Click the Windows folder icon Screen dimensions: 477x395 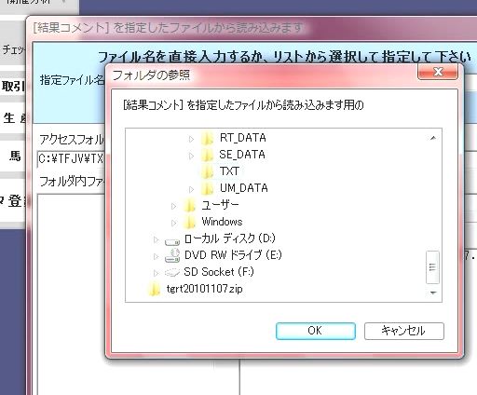click(x=190, y=222)
